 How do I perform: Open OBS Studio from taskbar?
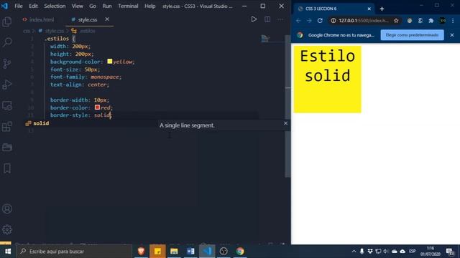click(x=224, y=252)
